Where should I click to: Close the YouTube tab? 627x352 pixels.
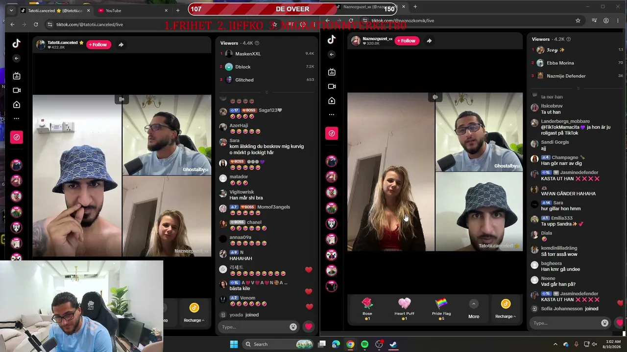[x=166, y=10]
